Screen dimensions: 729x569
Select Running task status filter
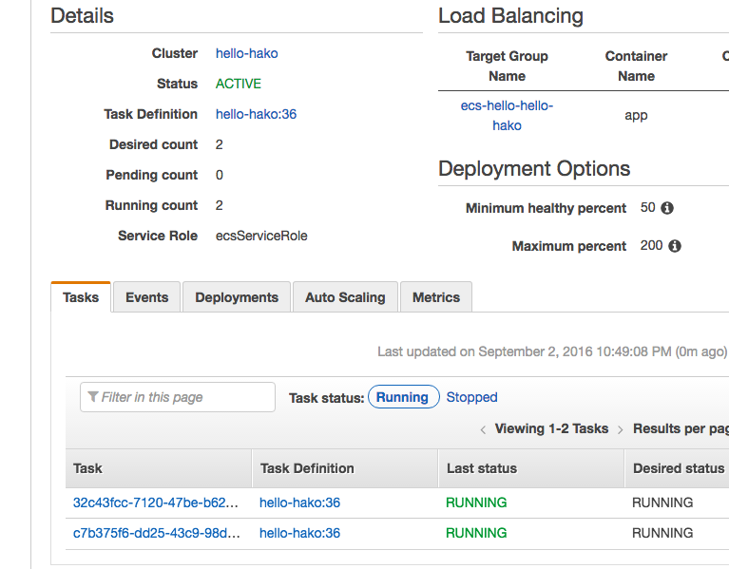tap(404, 397)
